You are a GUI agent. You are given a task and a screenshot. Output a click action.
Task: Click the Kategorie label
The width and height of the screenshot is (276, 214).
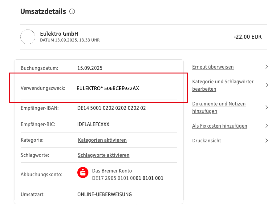(32, 140)
